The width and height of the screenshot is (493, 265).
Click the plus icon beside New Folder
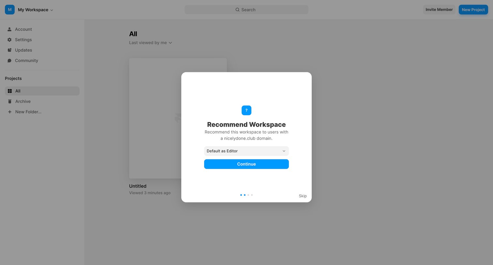coord(10,112)
